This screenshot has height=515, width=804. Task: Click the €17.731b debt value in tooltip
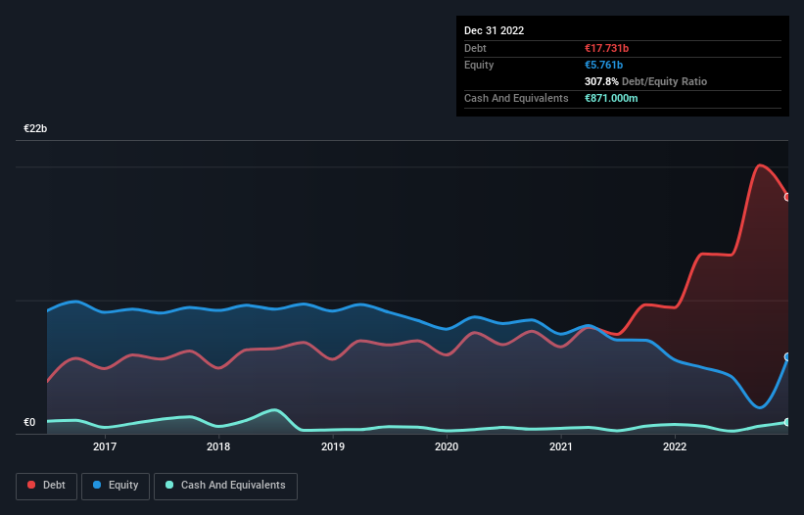point(606,48)
